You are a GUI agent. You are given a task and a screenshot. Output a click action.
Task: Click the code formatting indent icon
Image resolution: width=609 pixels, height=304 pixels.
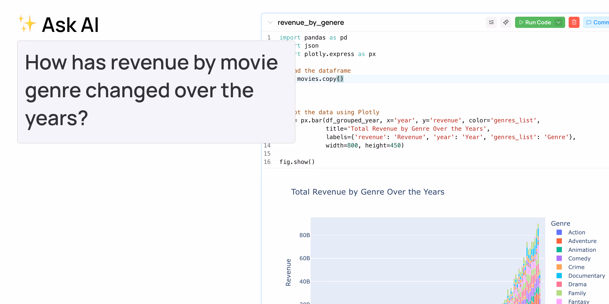point(491,22)
